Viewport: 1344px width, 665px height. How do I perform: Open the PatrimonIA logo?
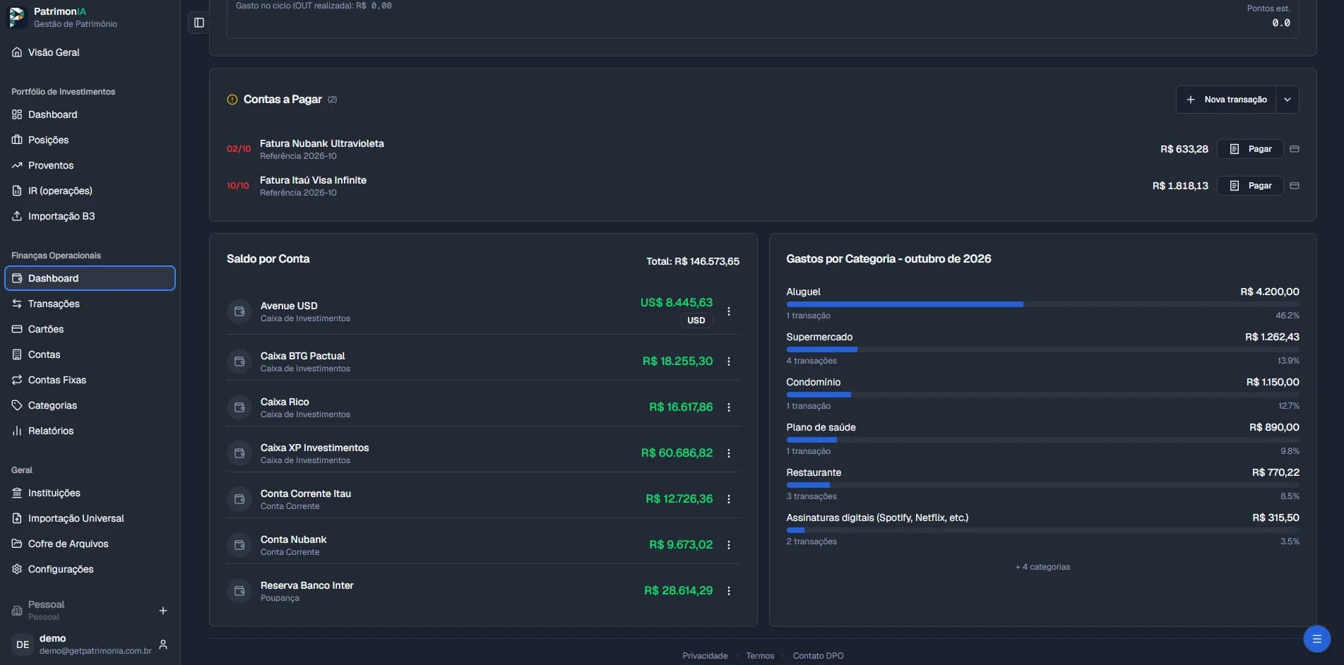pos(17,17)
